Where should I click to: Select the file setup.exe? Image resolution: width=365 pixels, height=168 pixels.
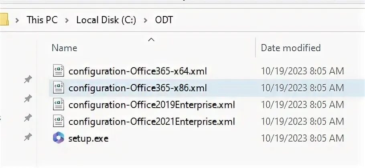pos(89,138)
